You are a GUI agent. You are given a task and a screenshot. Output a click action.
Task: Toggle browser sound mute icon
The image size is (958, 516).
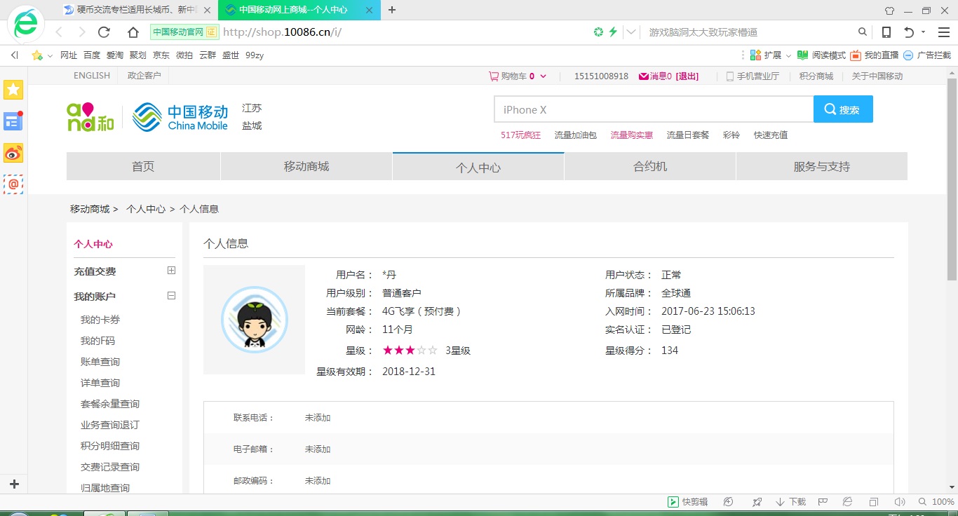[900, 502]
